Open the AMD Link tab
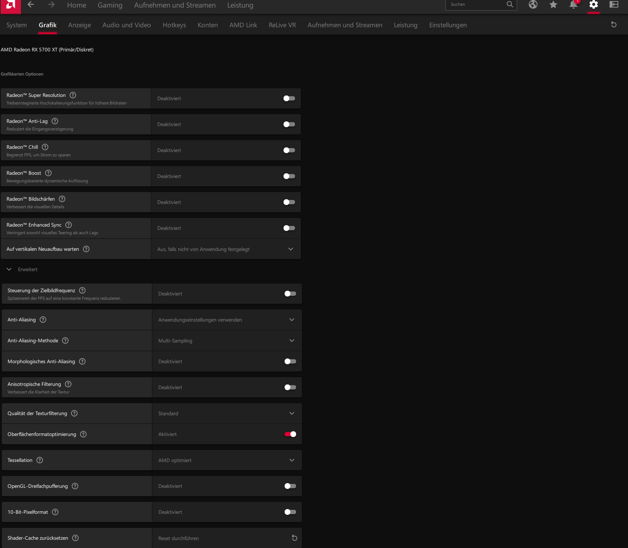628x548 pixels. point(243,25)
